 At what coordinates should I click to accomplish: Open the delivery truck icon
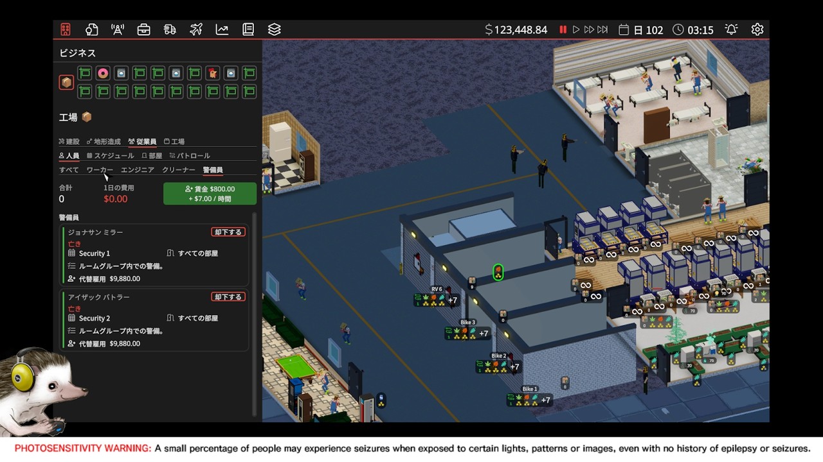click(170, 30)
